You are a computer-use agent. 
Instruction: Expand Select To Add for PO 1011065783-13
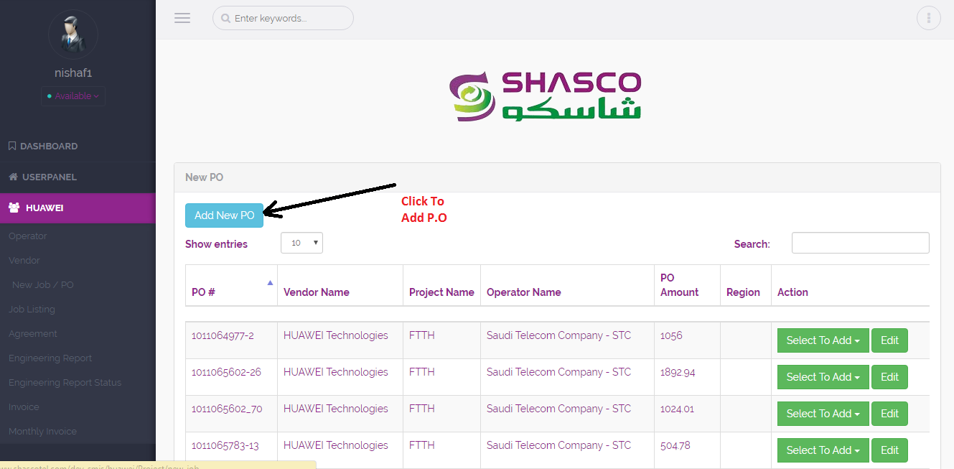pyautogui.click(x=823, y=450)
